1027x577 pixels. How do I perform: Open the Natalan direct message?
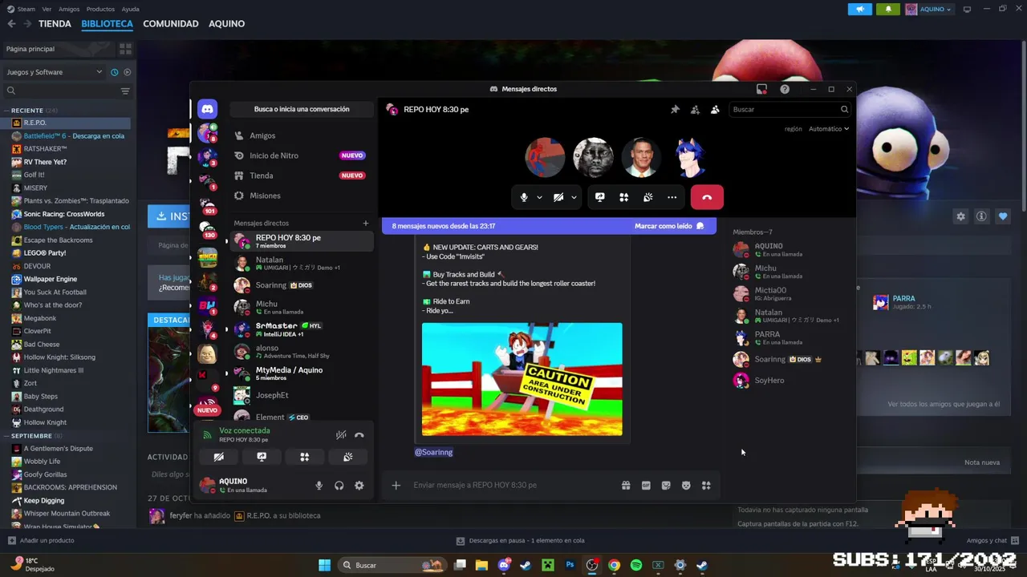(301, 263)
